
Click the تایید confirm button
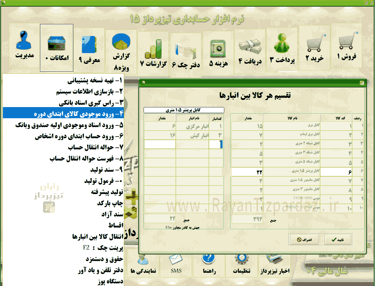pyautogui.click(x=338, y=240)
